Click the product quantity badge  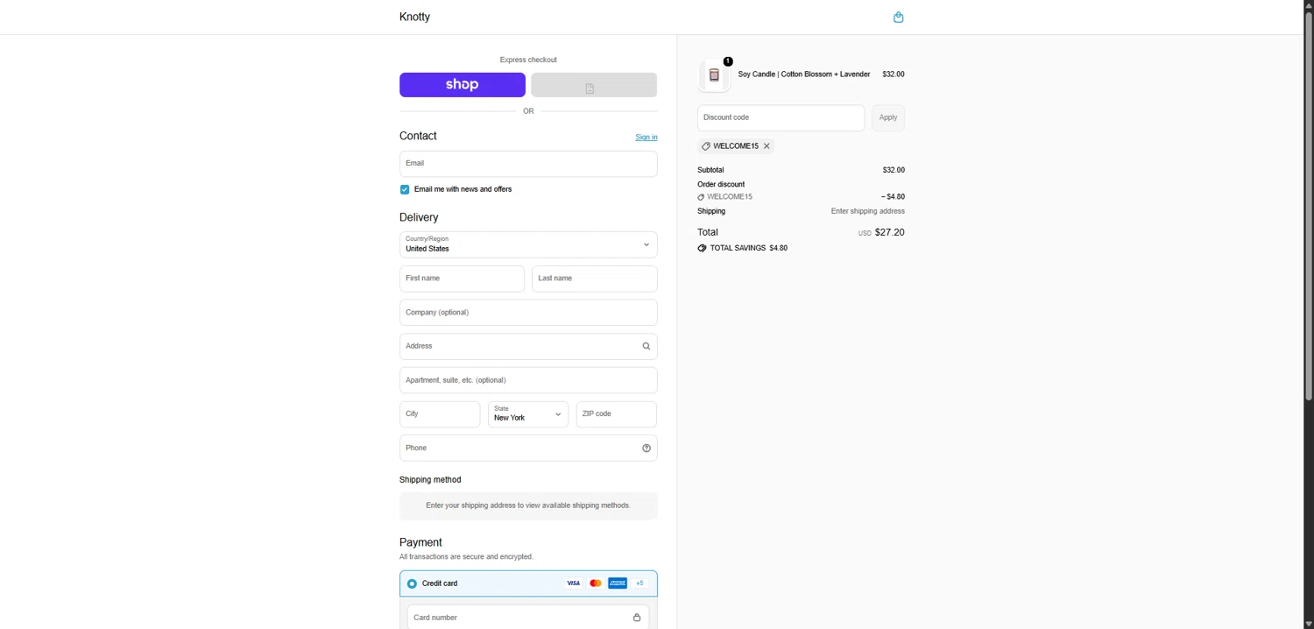[x=728, y=61]
